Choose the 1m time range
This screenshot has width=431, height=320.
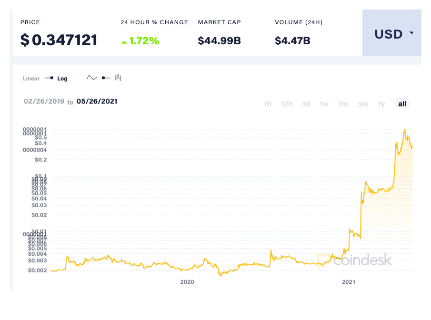click(343, 104)
